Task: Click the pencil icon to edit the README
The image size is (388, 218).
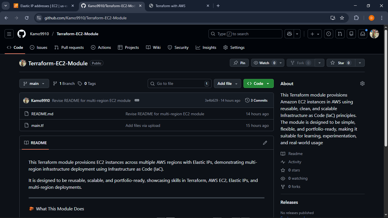Action: [x=265, y=143]
